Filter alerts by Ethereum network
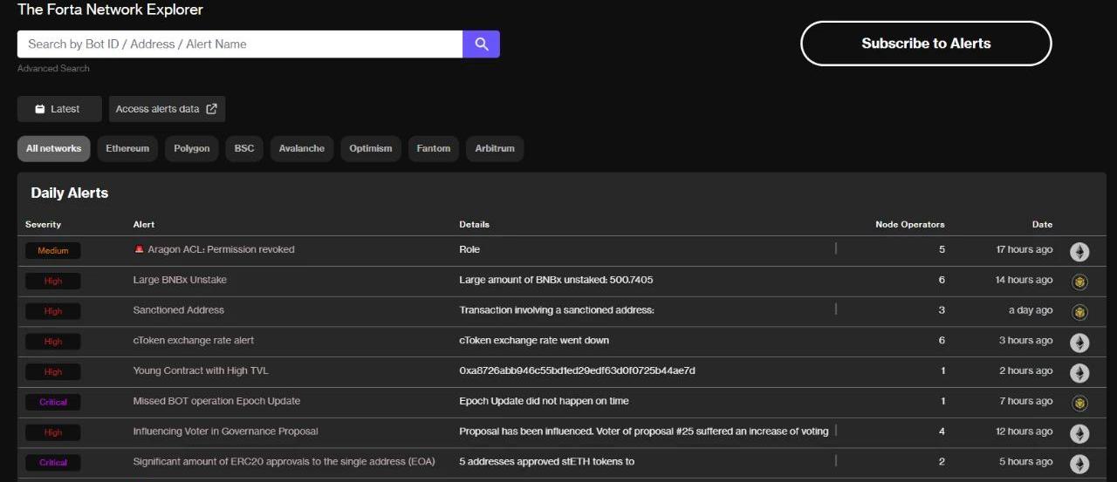This screenshot has width=1117, height=482. pyautogui.click(x=127, y=148)
